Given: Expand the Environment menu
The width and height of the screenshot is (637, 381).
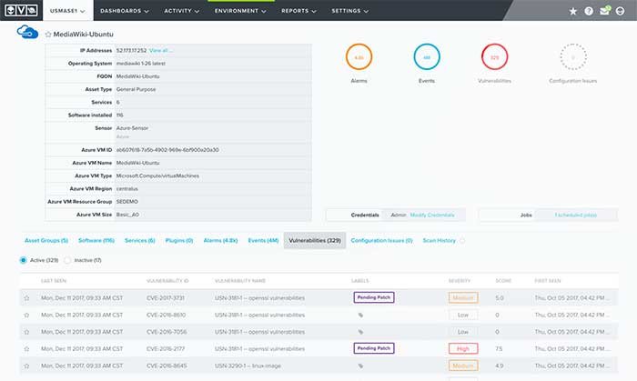Looking at the screenshot, I should pos(240,11).
